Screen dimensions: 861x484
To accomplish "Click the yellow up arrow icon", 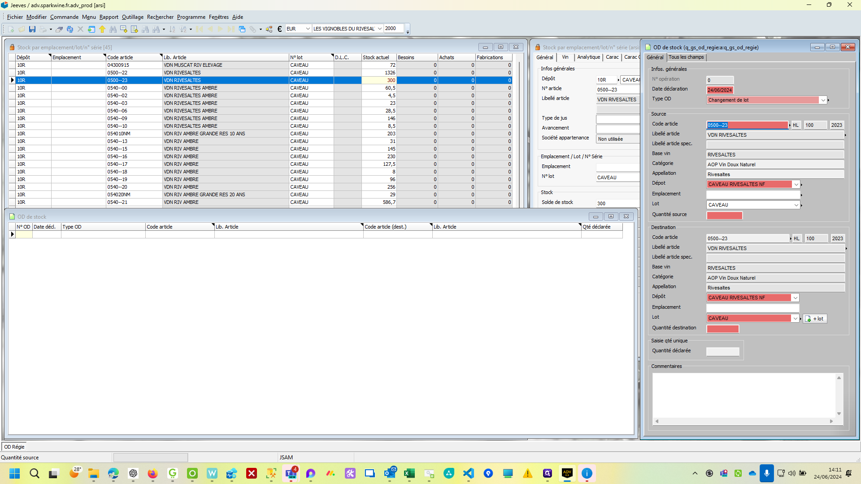I will click(x=102, y=29).
